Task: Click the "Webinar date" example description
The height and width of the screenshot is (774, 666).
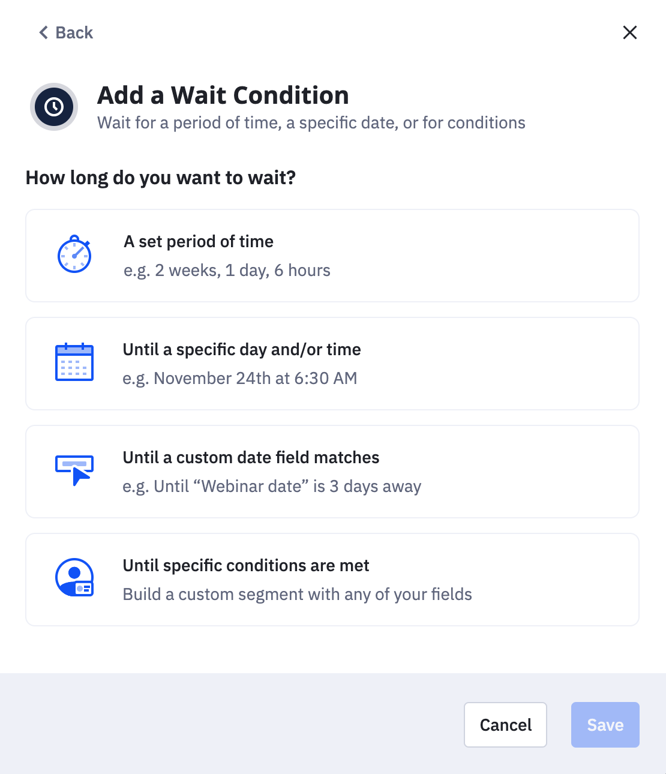Action: coord(272,487)
